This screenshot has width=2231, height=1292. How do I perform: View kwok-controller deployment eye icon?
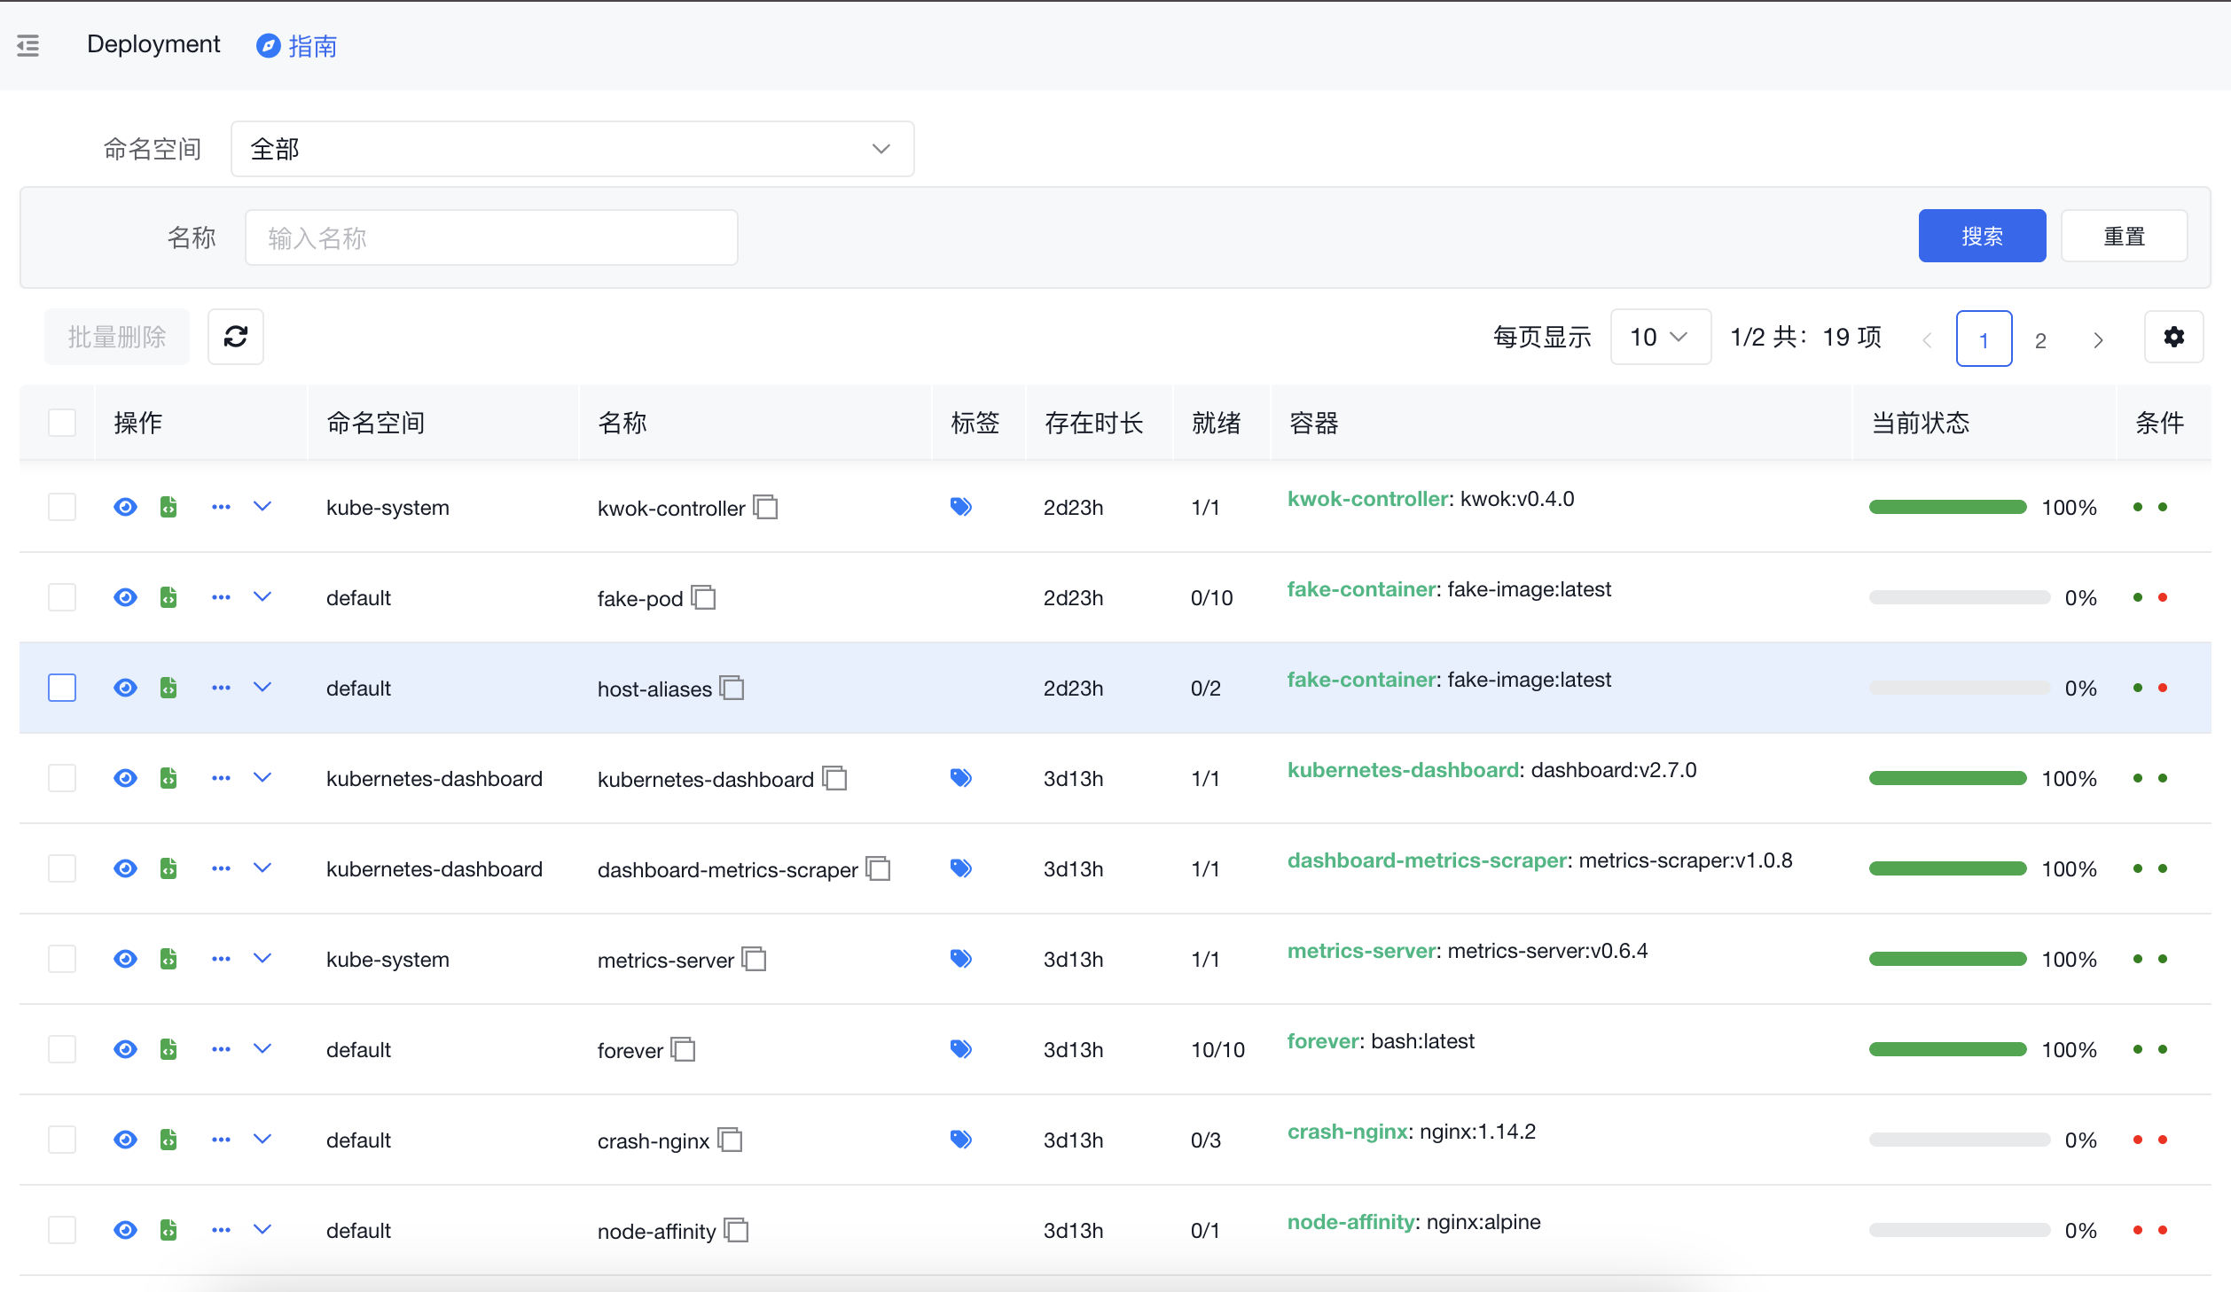[126, 507]
